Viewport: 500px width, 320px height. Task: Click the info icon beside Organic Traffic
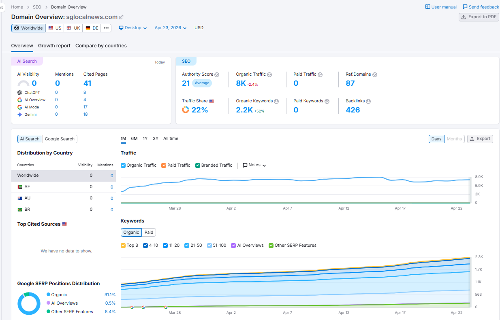(269, 74)
